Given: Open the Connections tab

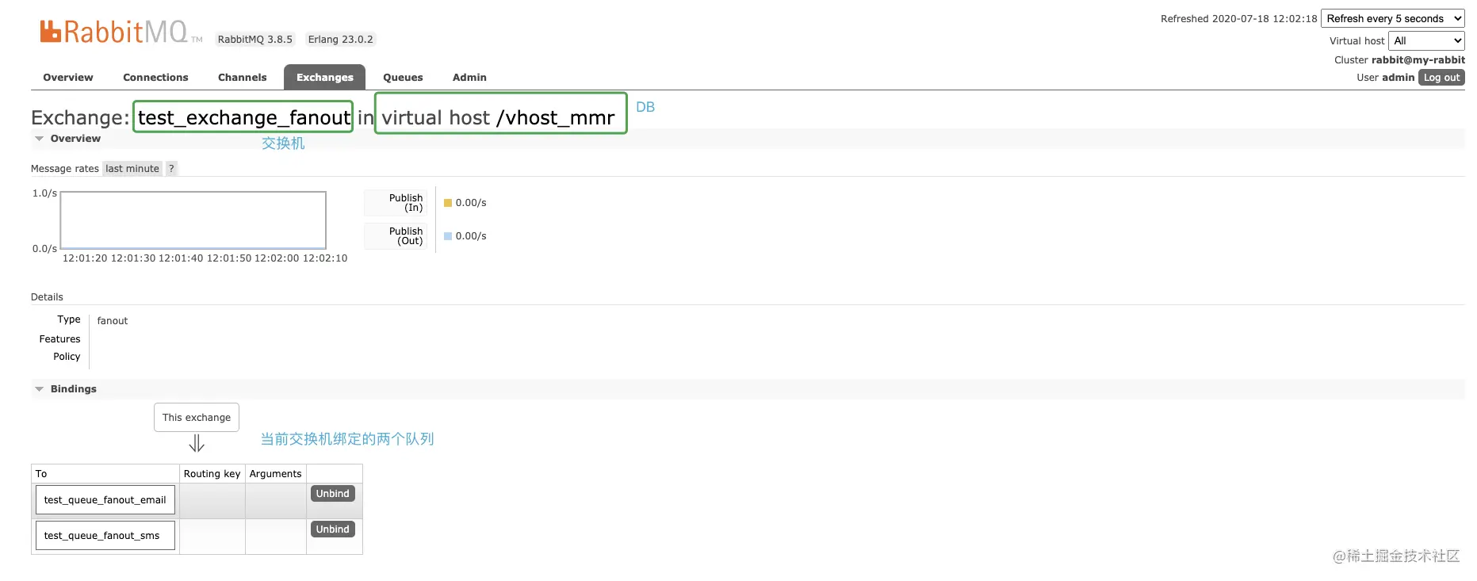Looking at the screenshot, I should click(155, 78).
